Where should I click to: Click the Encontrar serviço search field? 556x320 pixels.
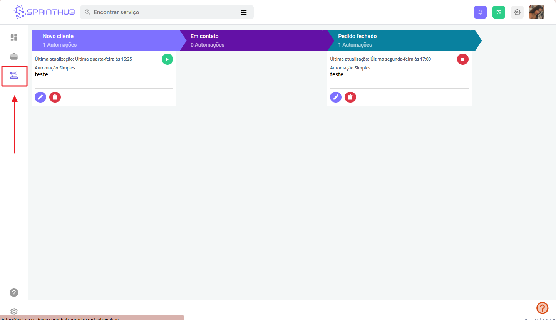coord(162,12)
